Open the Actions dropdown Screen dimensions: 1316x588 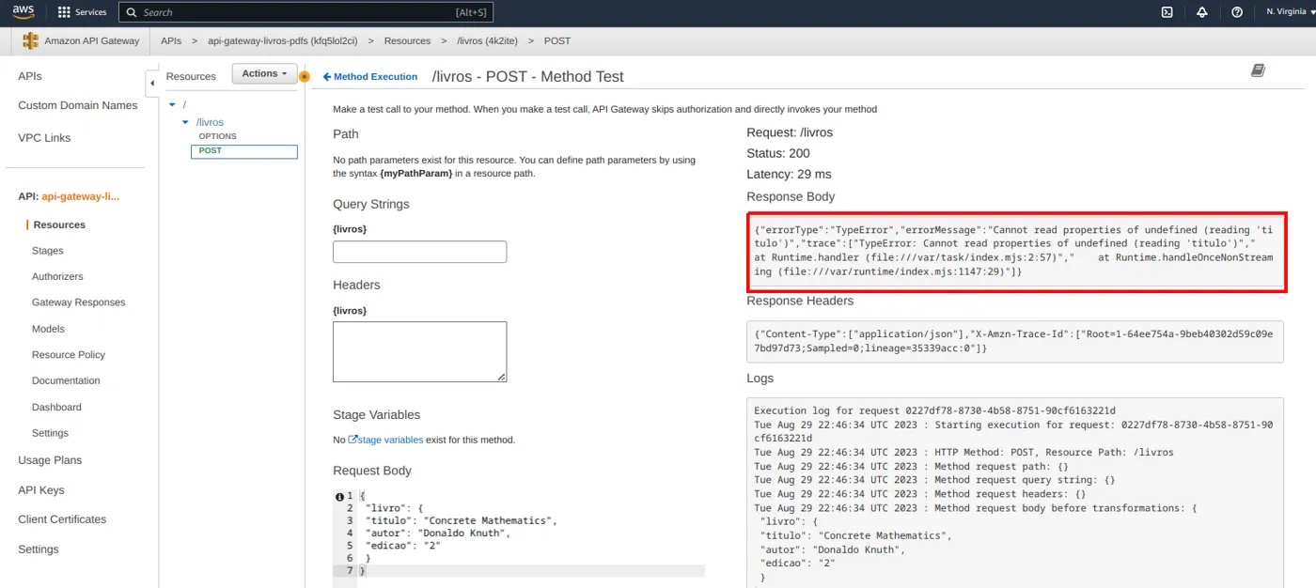pyautogui.click(x=264, y=74)
